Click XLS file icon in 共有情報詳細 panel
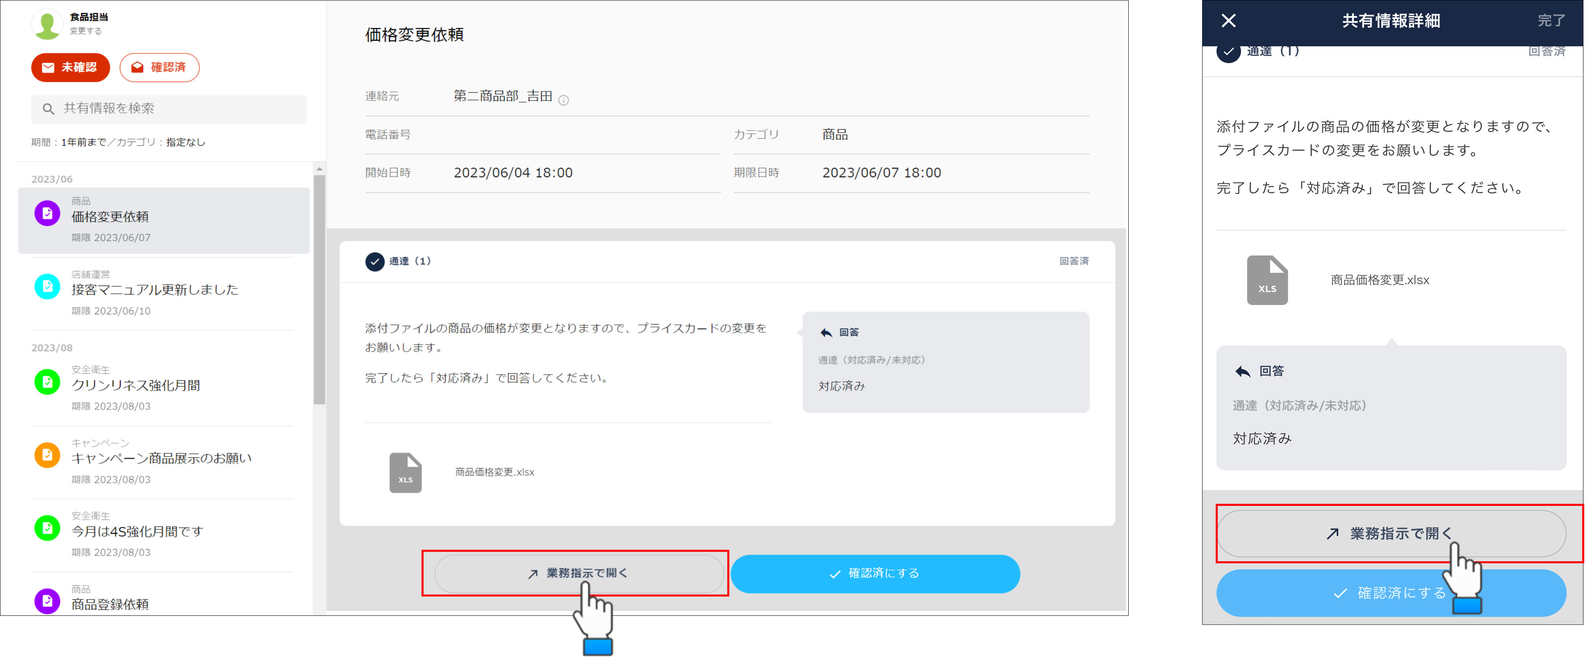Screen dimensions: 1590x663 click(x=1267, y=280)
